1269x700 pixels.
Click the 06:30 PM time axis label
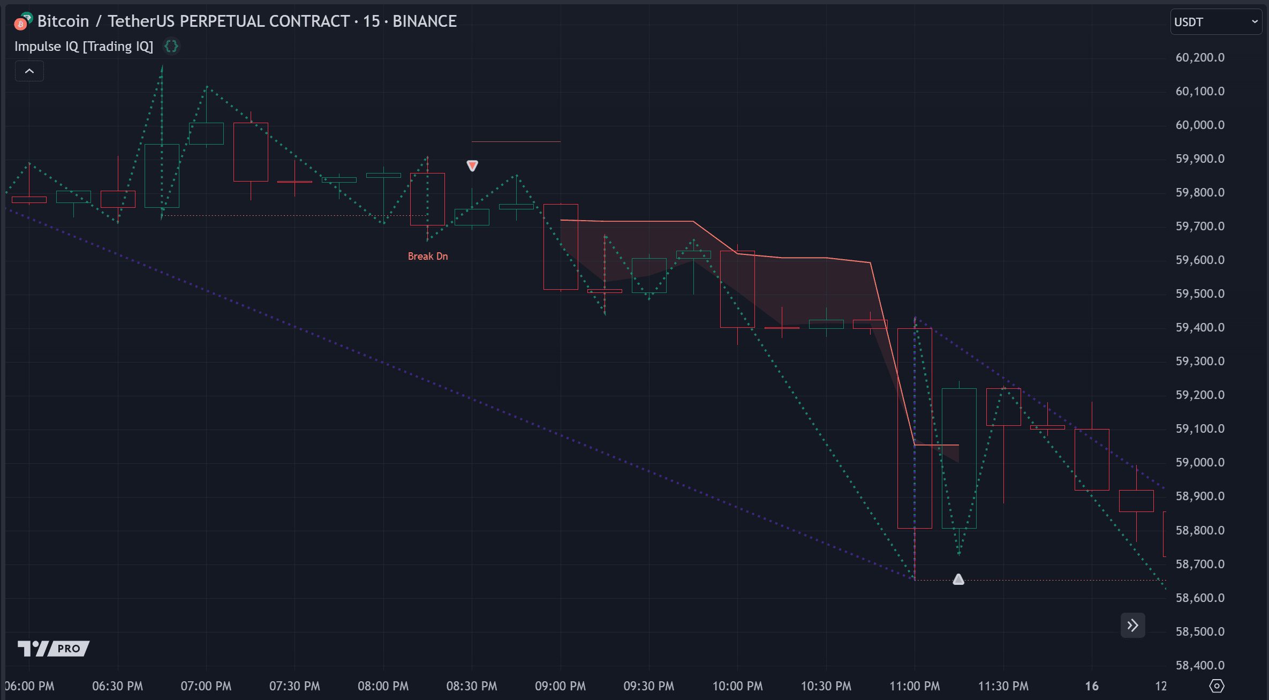click(117, 686)
